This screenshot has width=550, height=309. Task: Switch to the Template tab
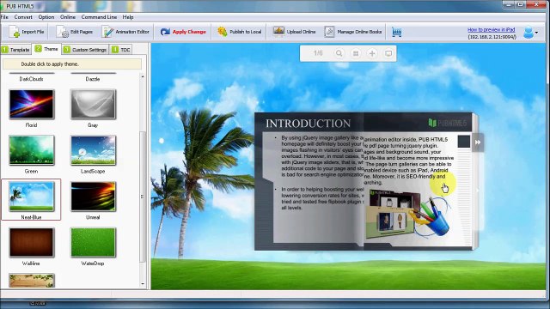tap(15, 50)
